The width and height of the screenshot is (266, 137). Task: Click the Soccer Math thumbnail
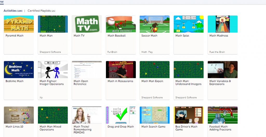155,24
